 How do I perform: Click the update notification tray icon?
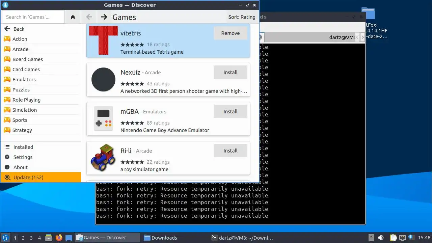(x=411, y=238)
